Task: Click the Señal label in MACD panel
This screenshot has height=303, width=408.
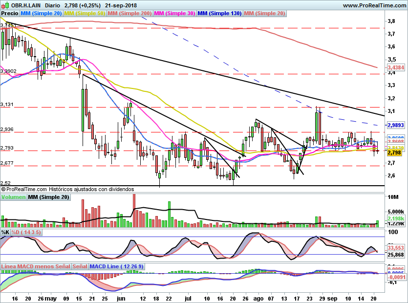Action: (x=80, y=267)
